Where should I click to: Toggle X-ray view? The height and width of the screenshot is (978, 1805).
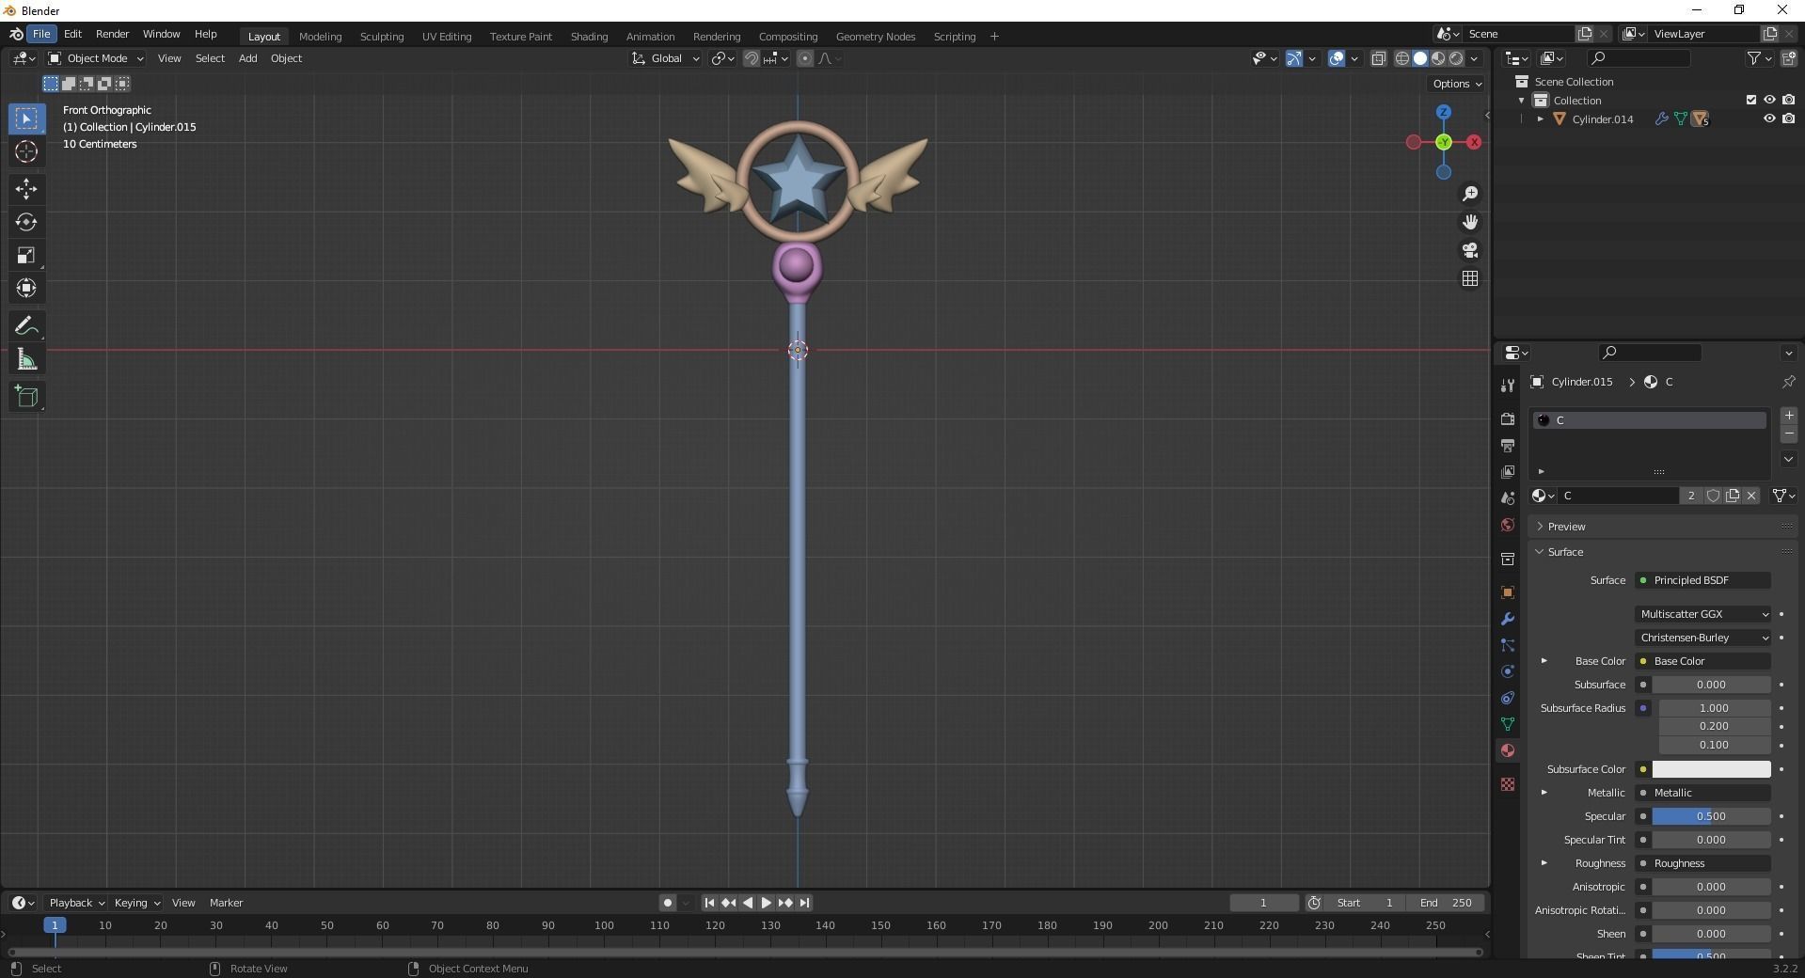pyautogui.click(x=1378, y=58)
